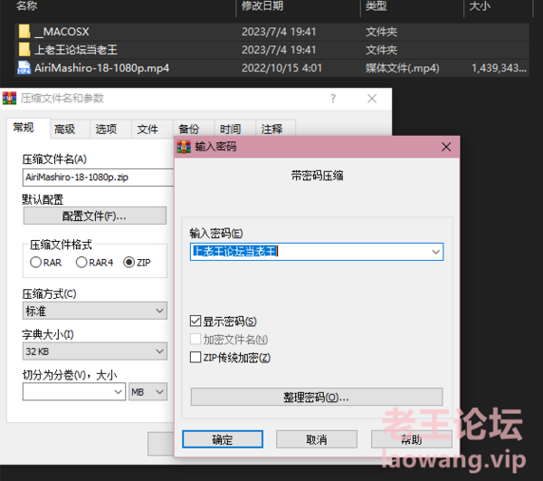Screen dimensions: 543x481
Task: Click the 媒体文件(.mp4) type cell
Action: 403,68
